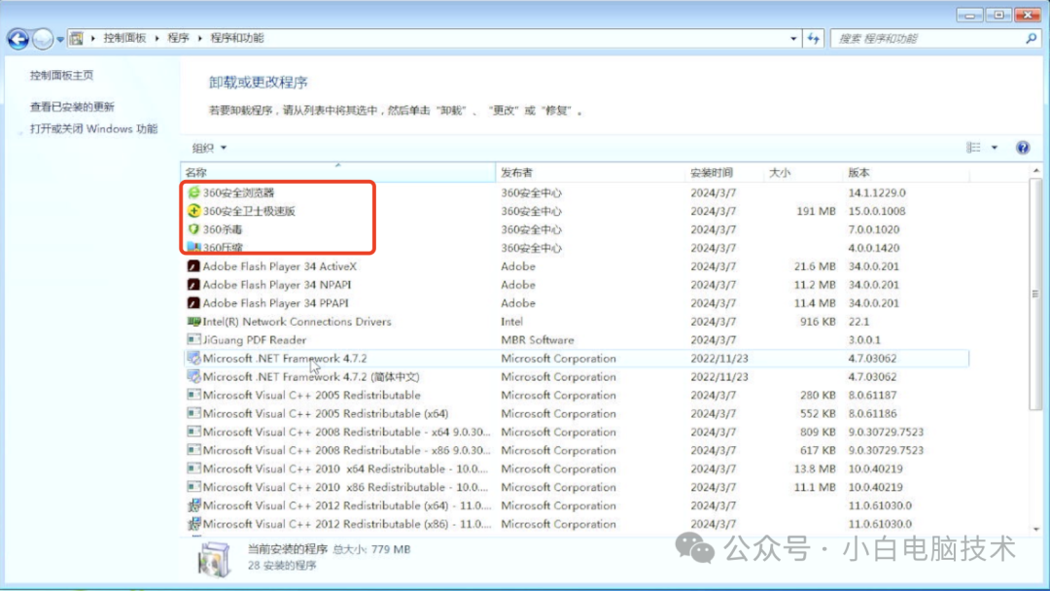Click Adobe Flash Player 34 PPAPI icon
This screenshot has height=591, width=1050.
(193, 303)
